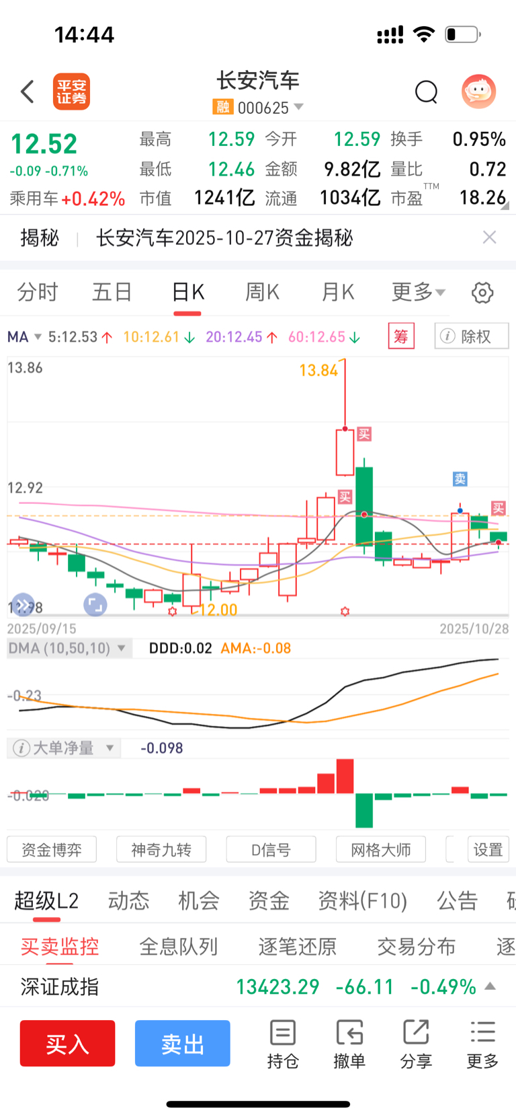Dismiss the 揭秘 news banner
Image resolution: width=516 pixels, height=1119 pixels.
click(x=490, y=237)
